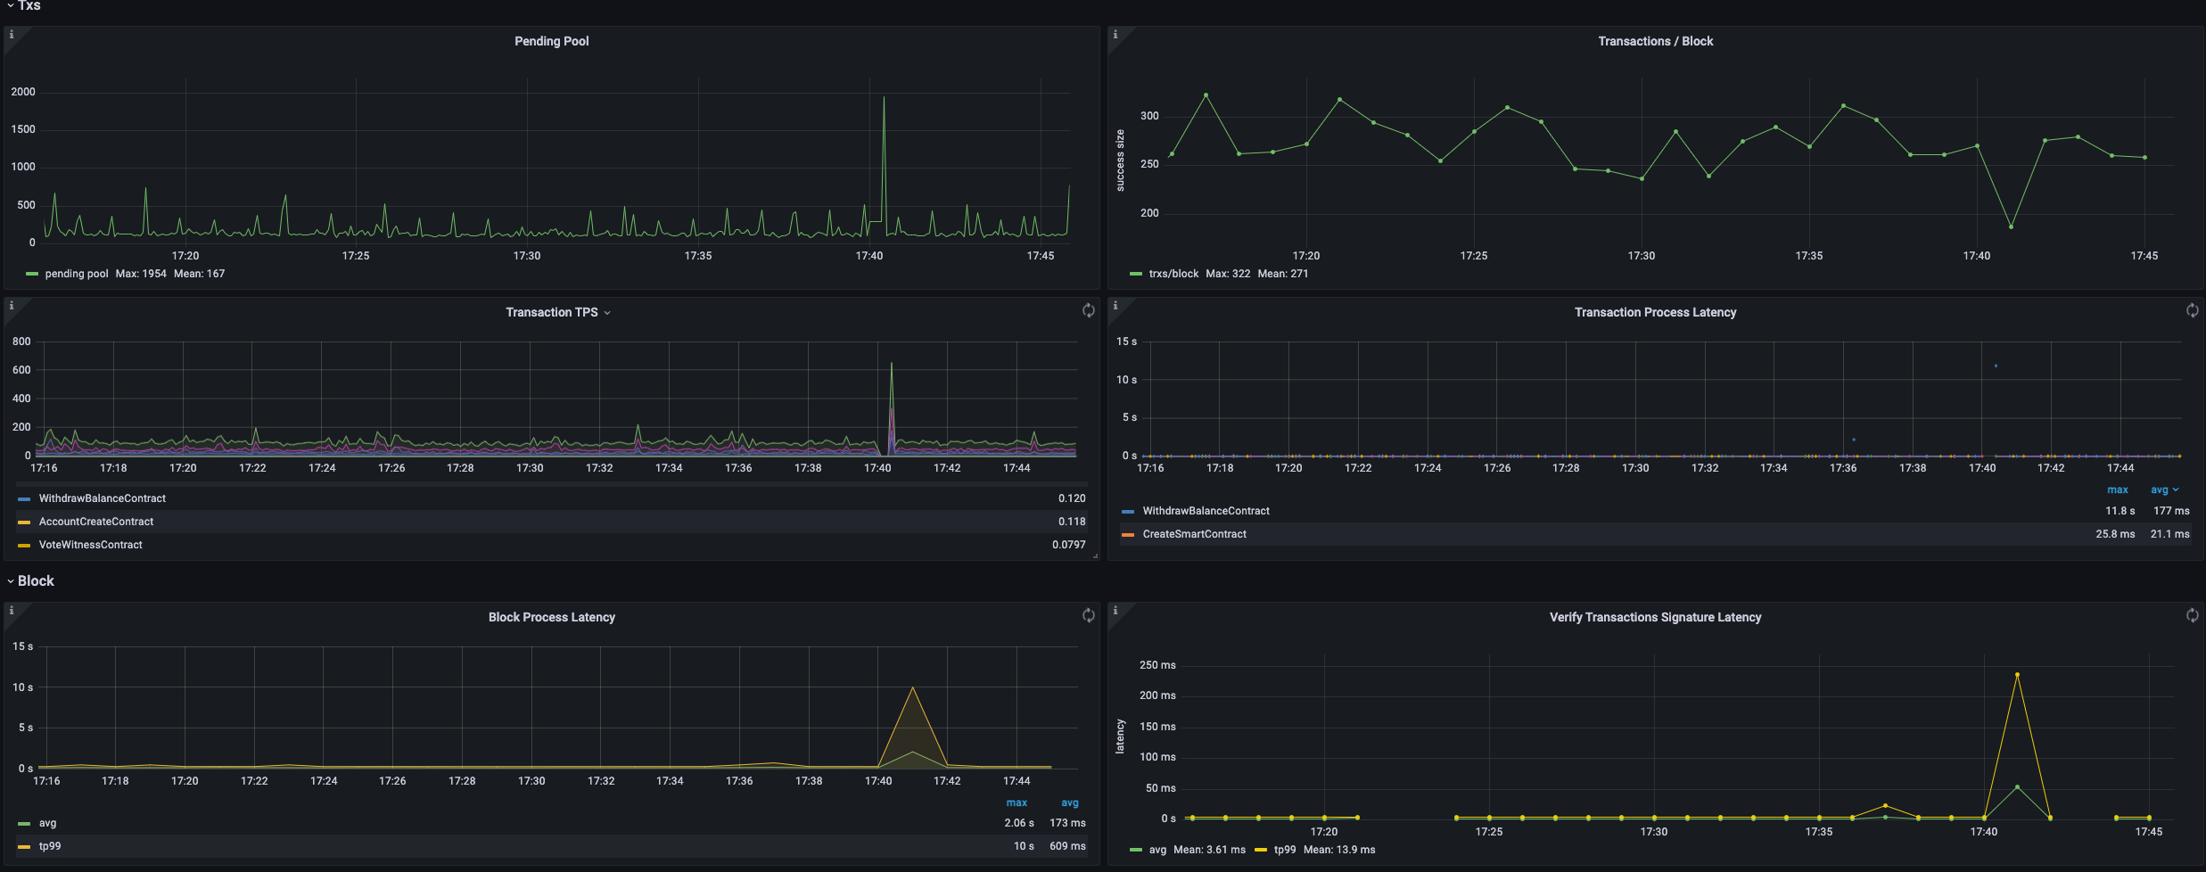Toggle the trxs/block series legend label
The width and height of the screenshot is (2206, 872).
click(x=1173, y=274)
